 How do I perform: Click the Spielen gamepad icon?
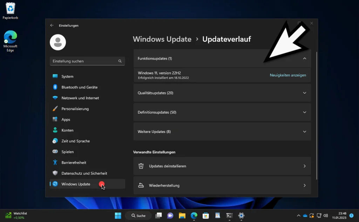pos(55,152)
